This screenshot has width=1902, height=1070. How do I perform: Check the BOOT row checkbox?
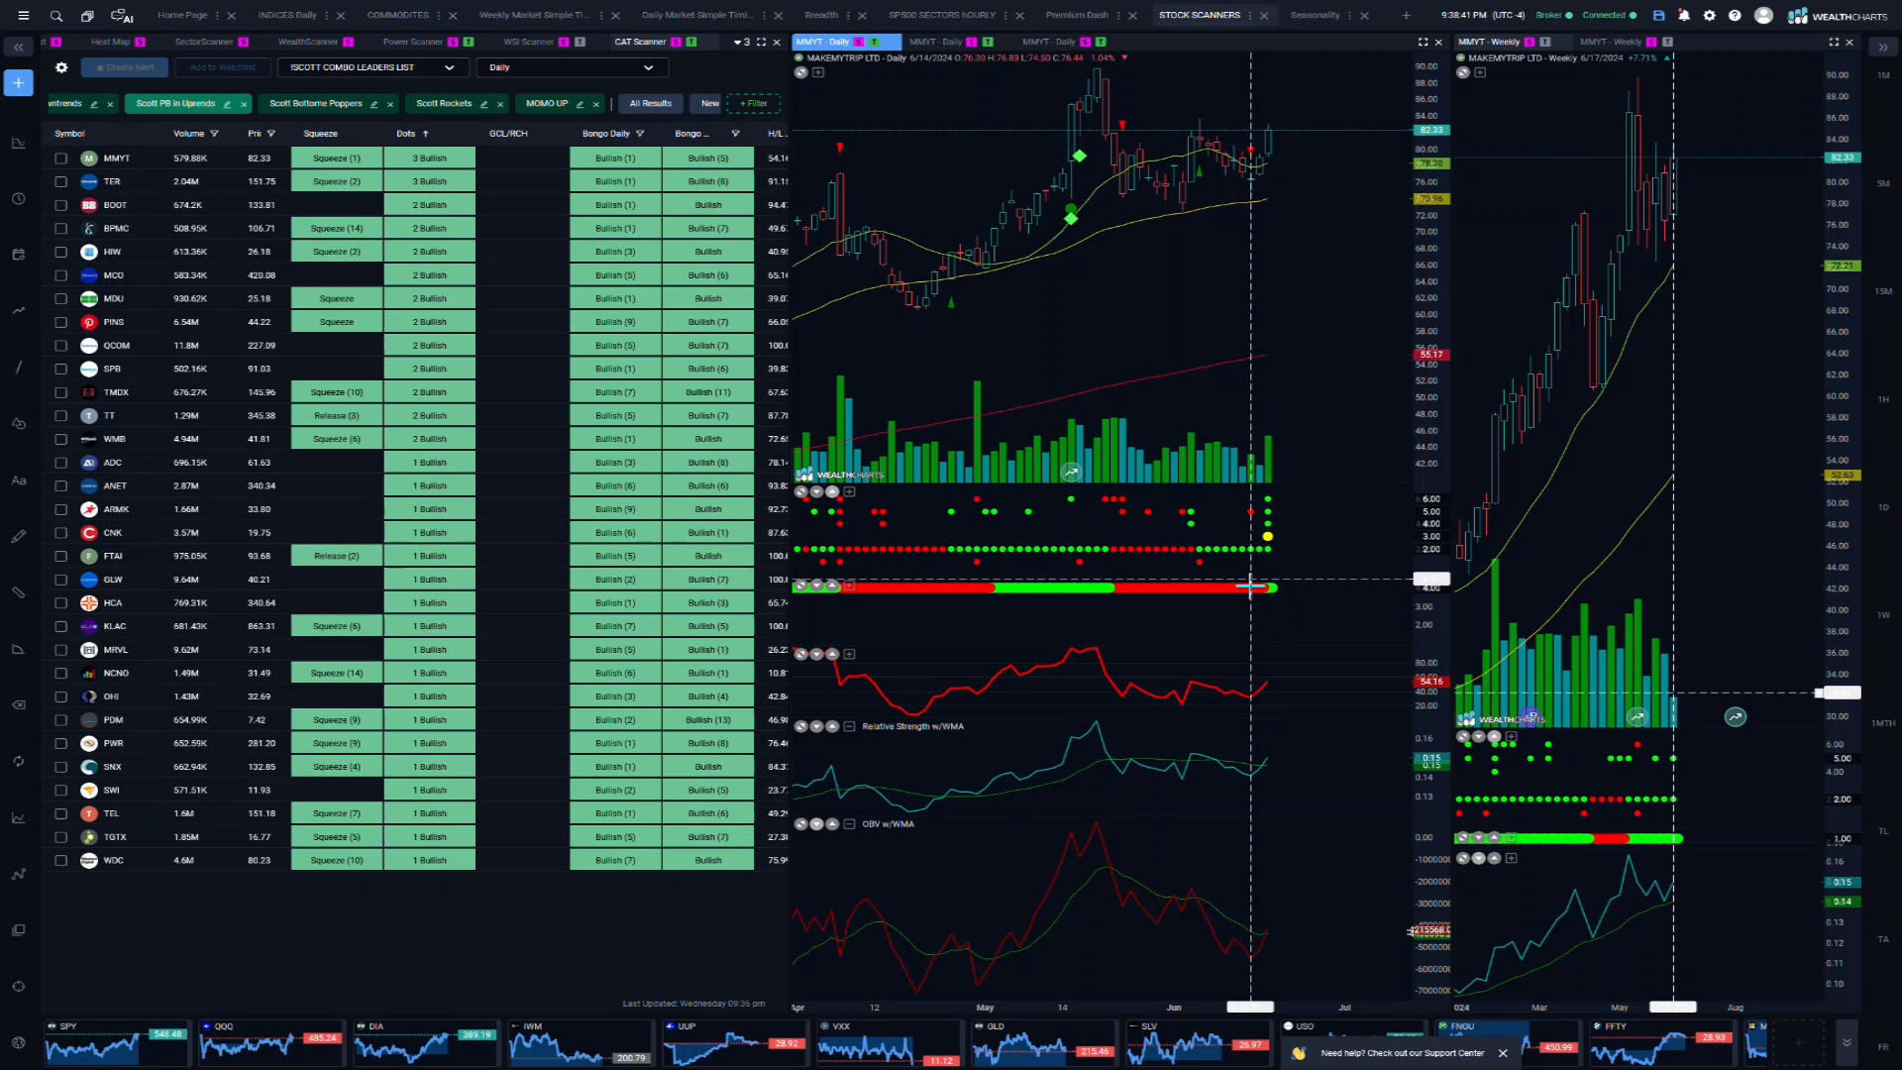61,205
